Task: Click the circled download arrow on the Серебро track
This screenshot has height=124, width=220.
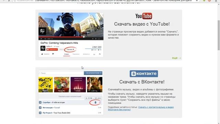Action: (x=96, y=103)
